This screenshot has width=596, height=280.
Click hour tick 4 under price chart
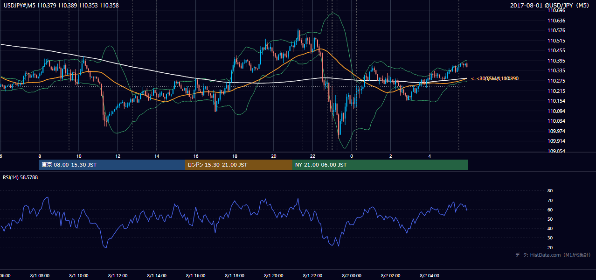430,156
